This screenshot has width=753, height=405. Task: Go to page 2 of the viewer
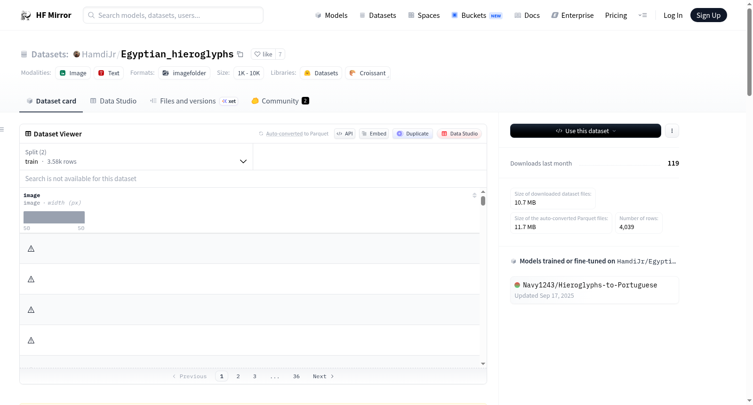click(x=238, y=376)
